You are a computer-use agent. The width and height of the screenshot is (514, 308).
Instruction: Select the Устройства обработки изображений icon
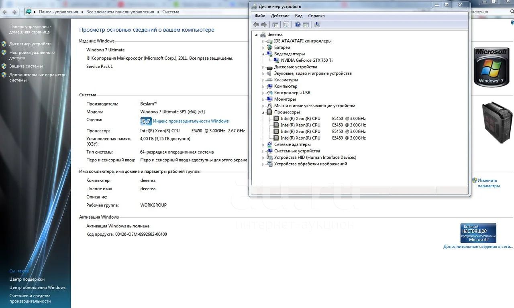click(x=269, y=164)
